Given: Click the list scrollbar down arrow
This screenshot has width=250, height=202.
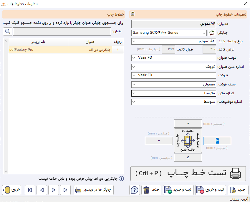Looking at the screenshot, I should pos(6,171).
